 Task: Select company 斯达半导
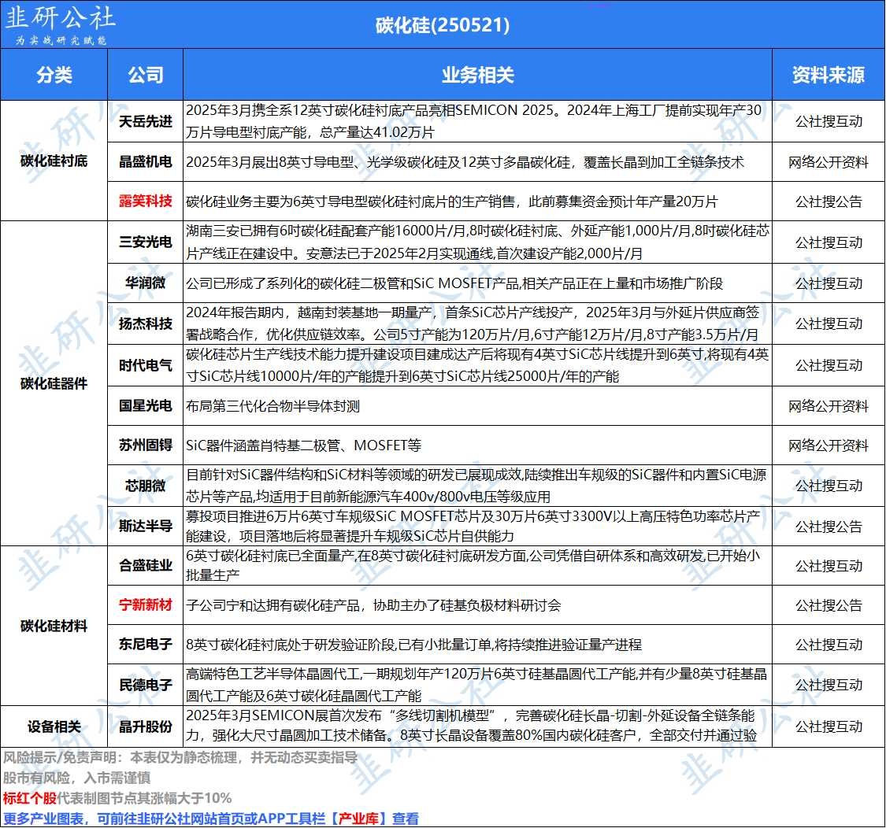coord(145,526)
